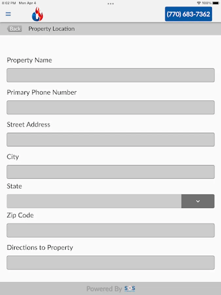Tap the status bar clock

click(x=9, y=3)
